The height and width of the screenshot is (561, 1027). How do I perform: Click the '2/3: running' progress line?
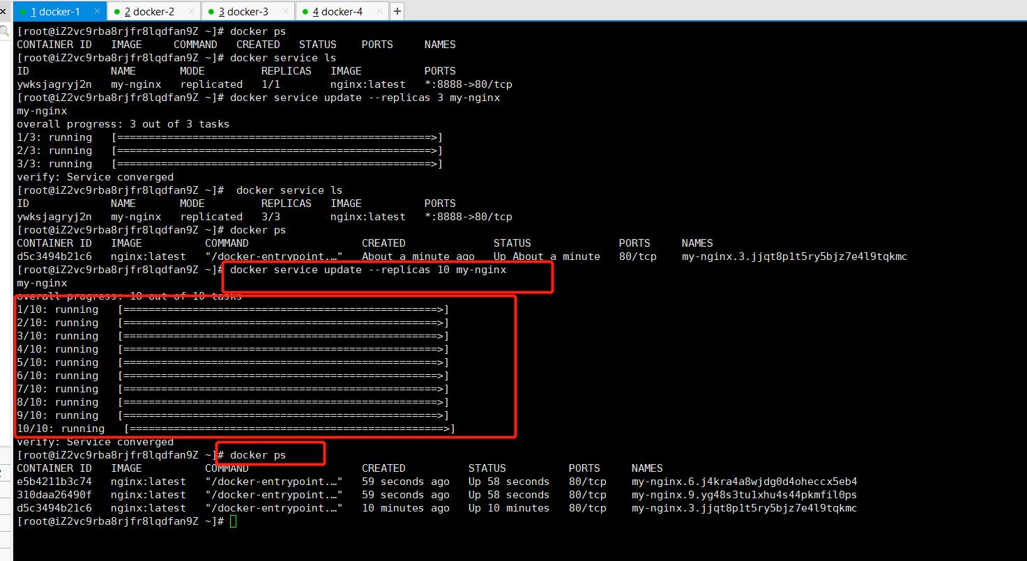pos(229,151)
